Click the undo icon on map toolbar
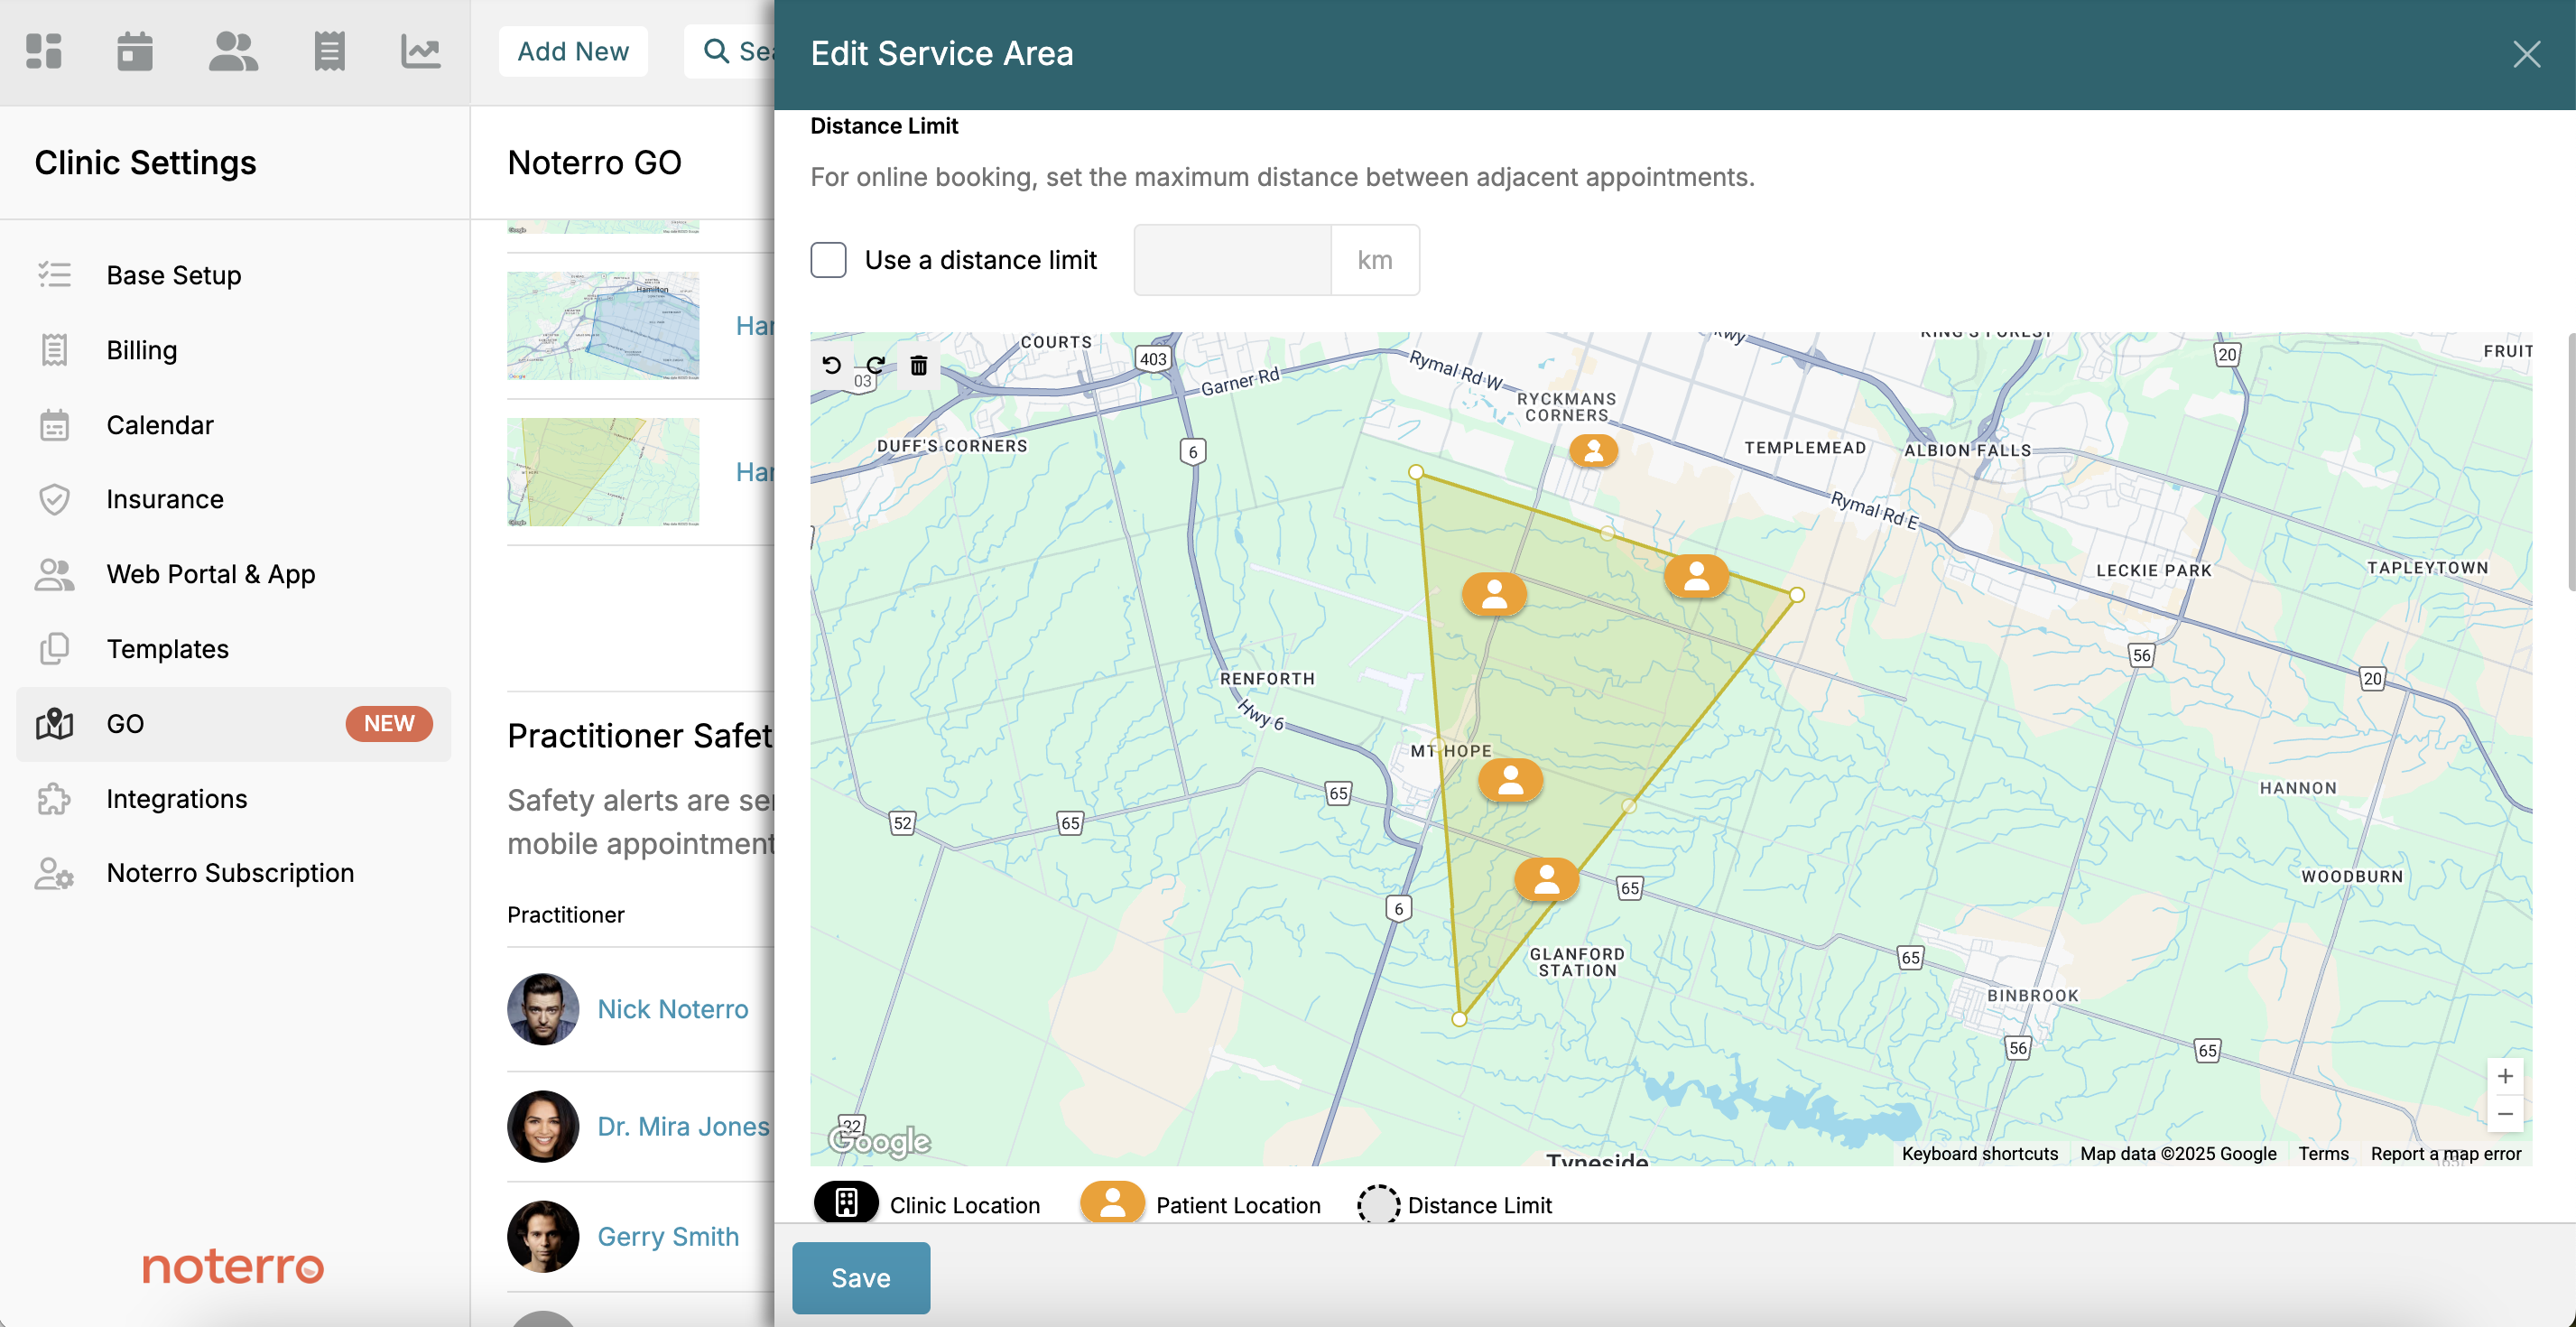2576x1327 pixels. point(831,365)
